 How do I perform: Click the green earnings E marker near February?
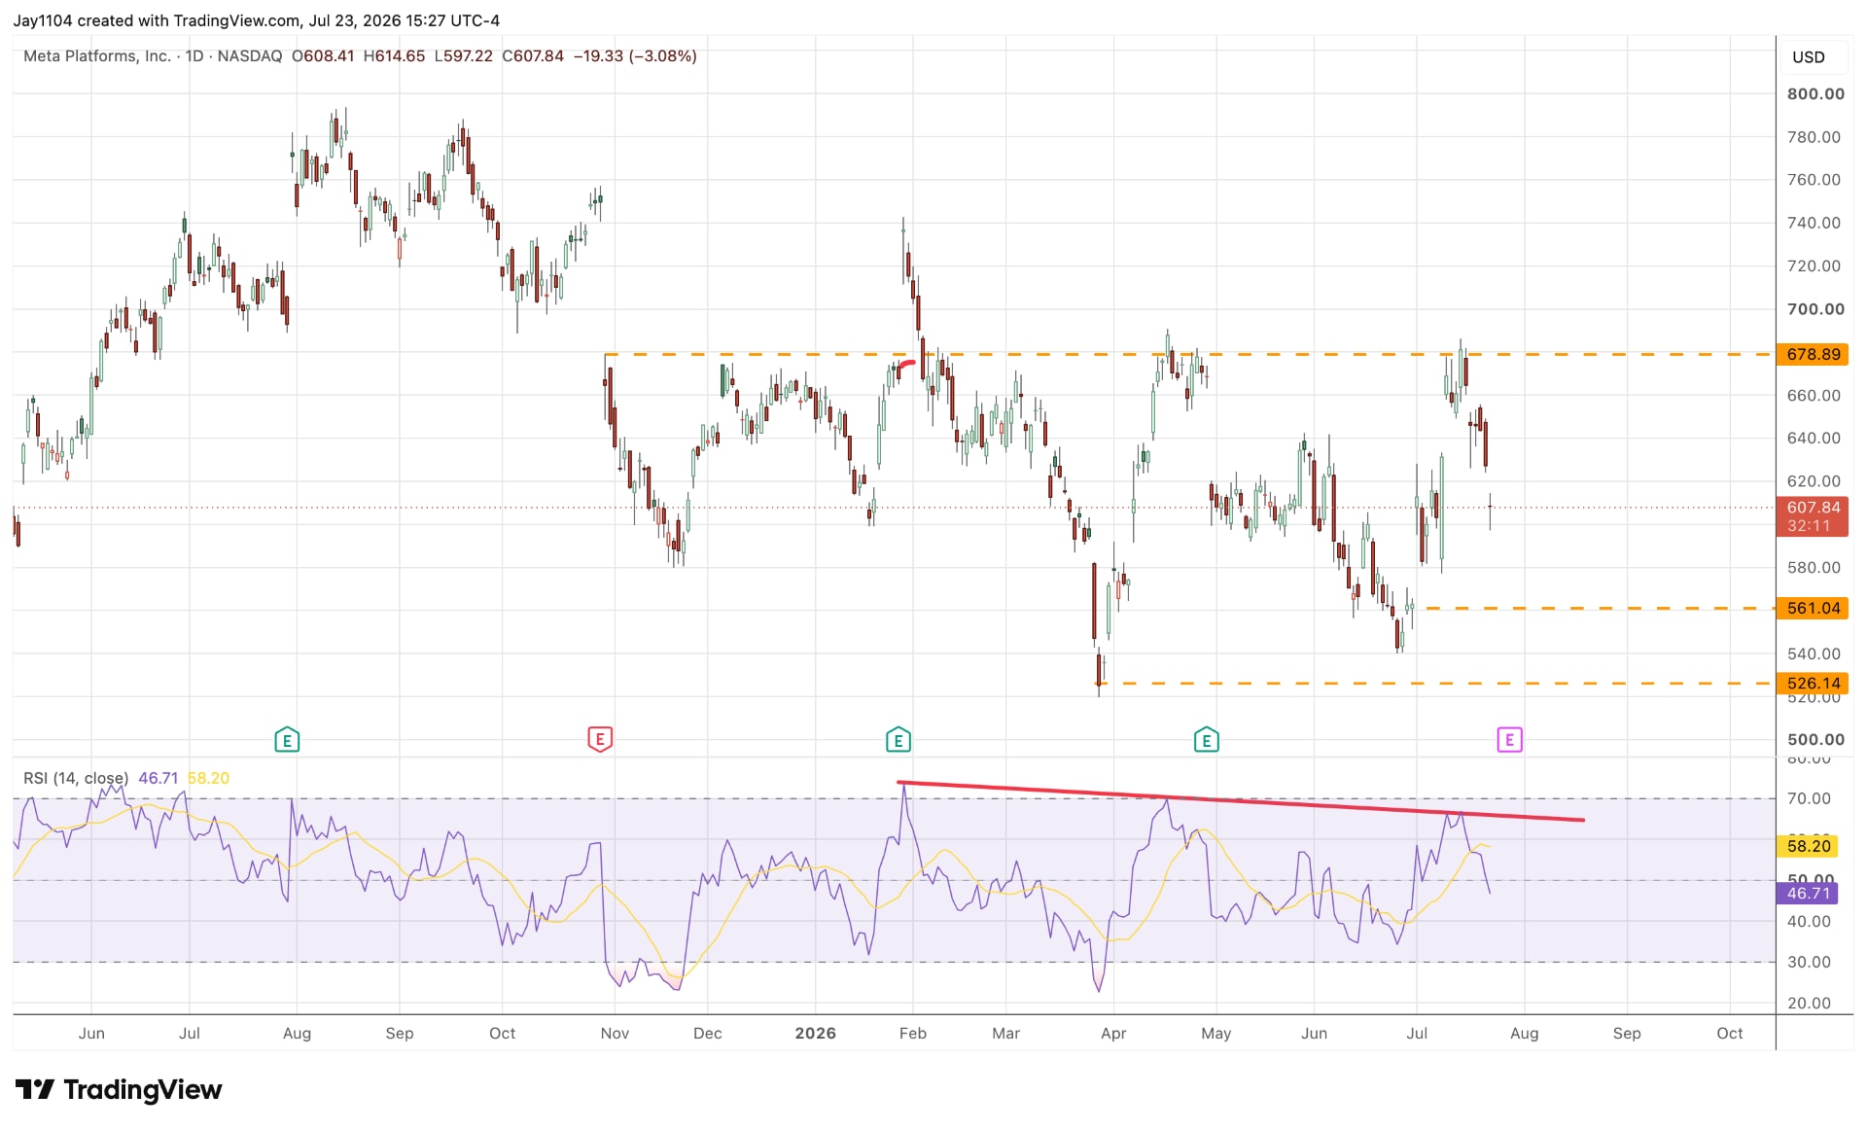898,740
